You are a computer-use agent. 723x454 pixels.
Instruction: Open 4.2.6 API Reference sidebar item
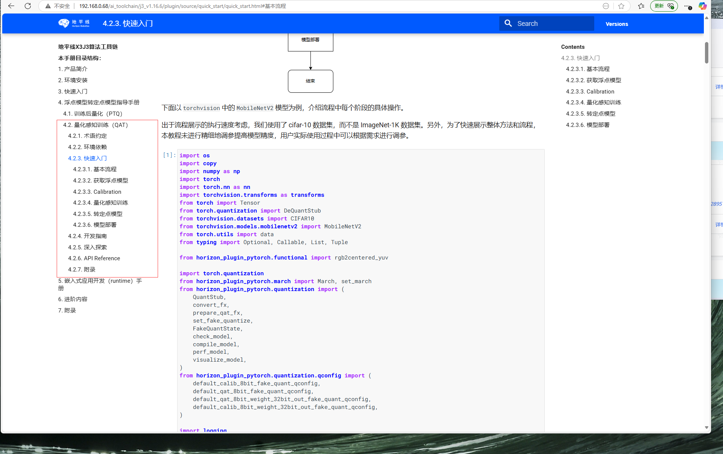(94, 258)
